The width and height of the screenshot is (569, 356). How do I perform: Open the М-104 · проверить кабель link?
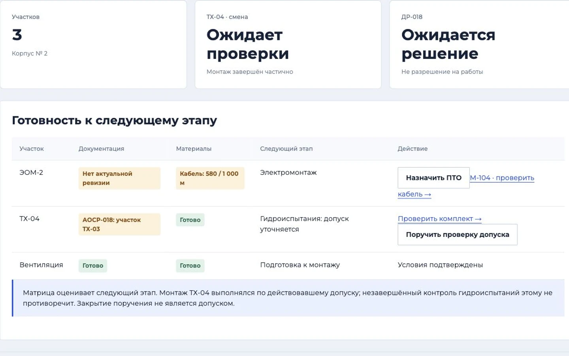click(x=502, y=178)
